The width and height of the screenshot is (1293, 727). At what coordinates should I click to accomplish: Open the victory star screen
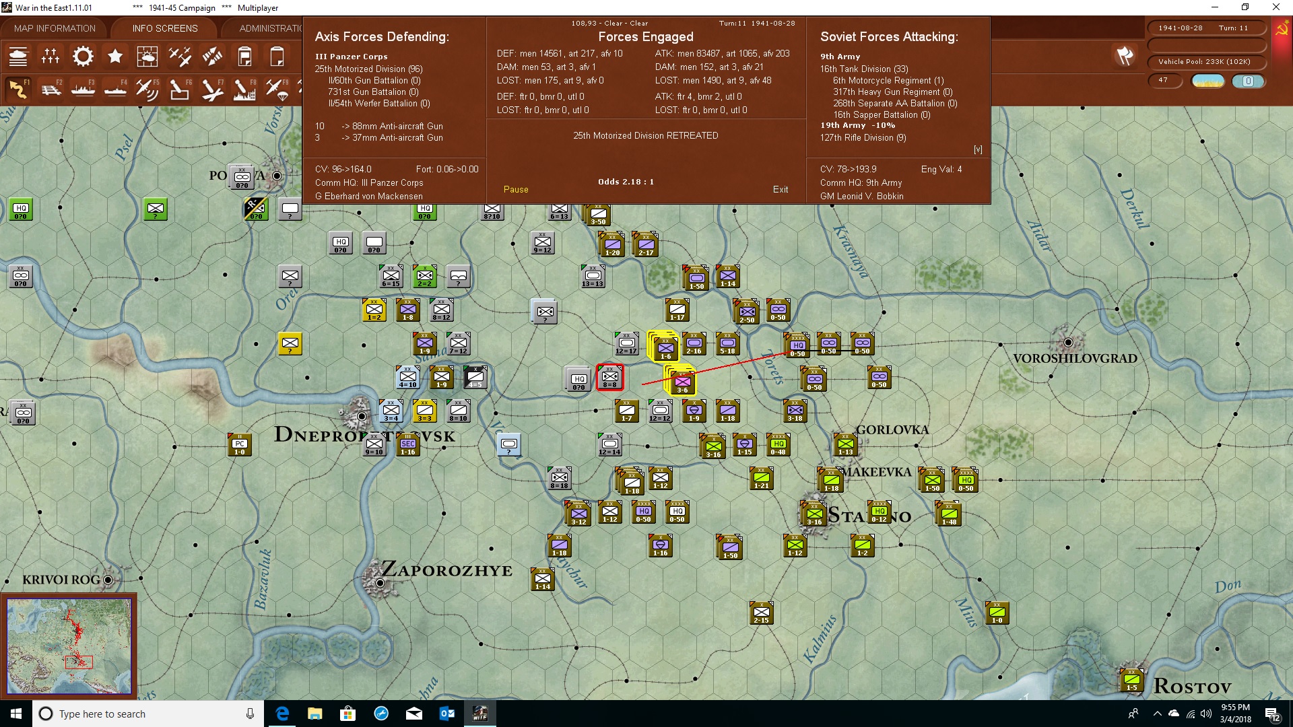115,57
